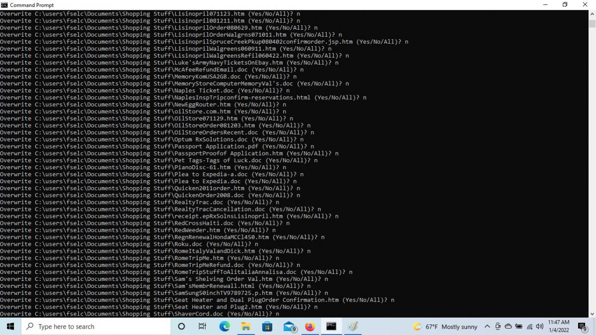The image size is (596, 335).
Task: Open the Paint app on the taskbar
Action: [353, 326]
